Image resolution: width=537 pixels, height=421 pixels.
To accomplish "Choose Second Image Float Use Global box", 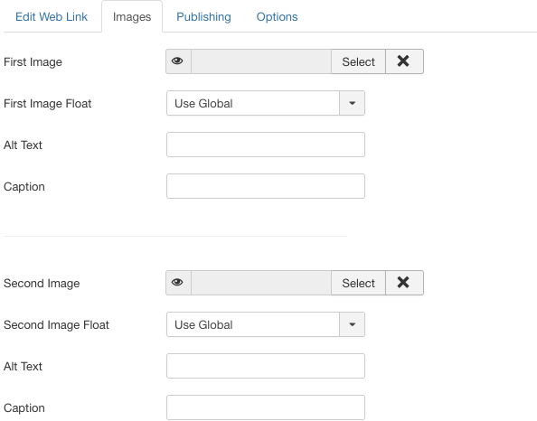I will [x=266, y=324].
